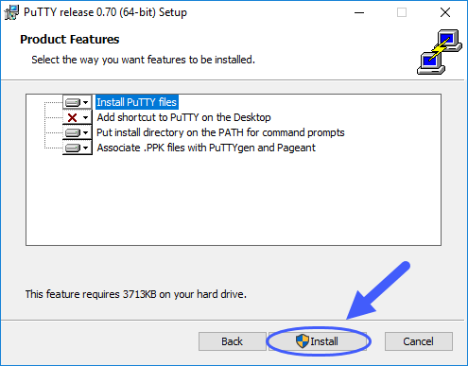Select the Install PuTTY files tree item
The height and width of the screenshot is (366, 468).
136,102
